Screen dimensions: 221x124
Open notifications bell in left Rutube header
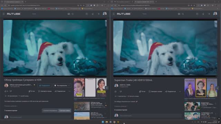93,14
